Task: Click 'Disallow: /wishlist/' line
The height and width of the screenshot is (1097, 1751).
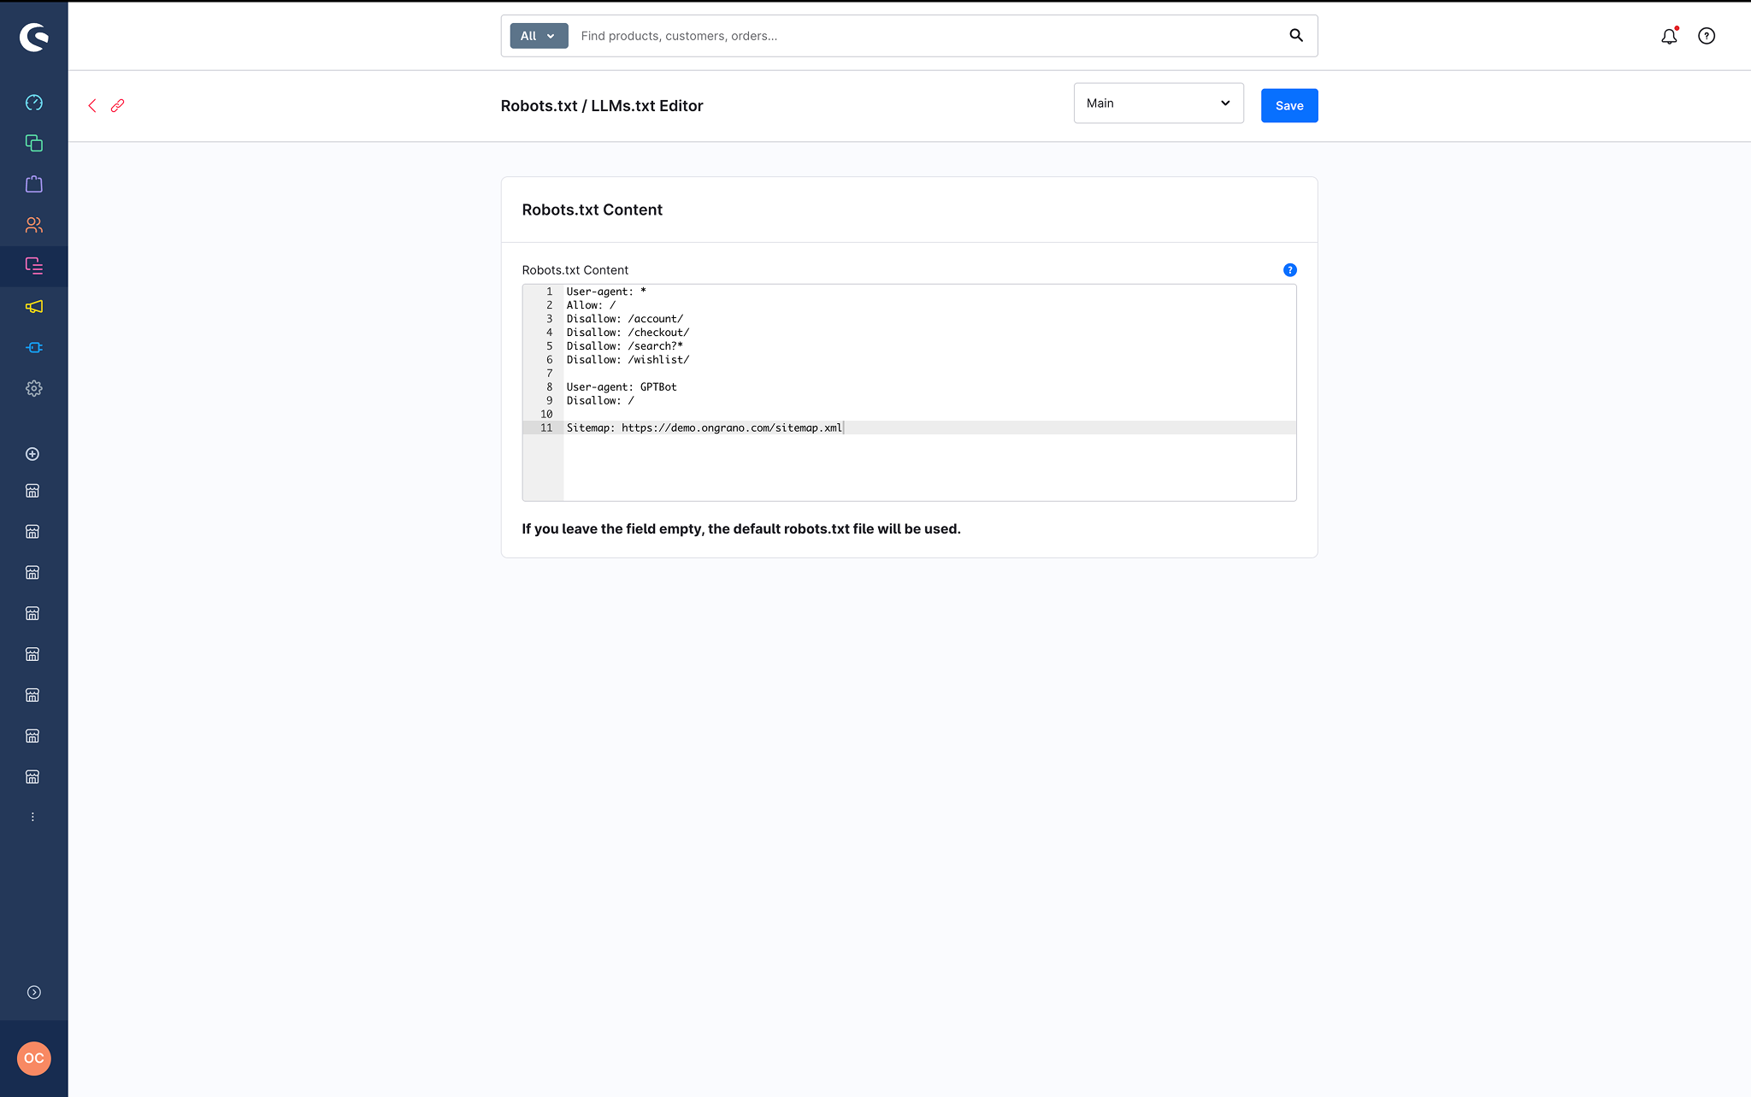Action: (628, 360)
